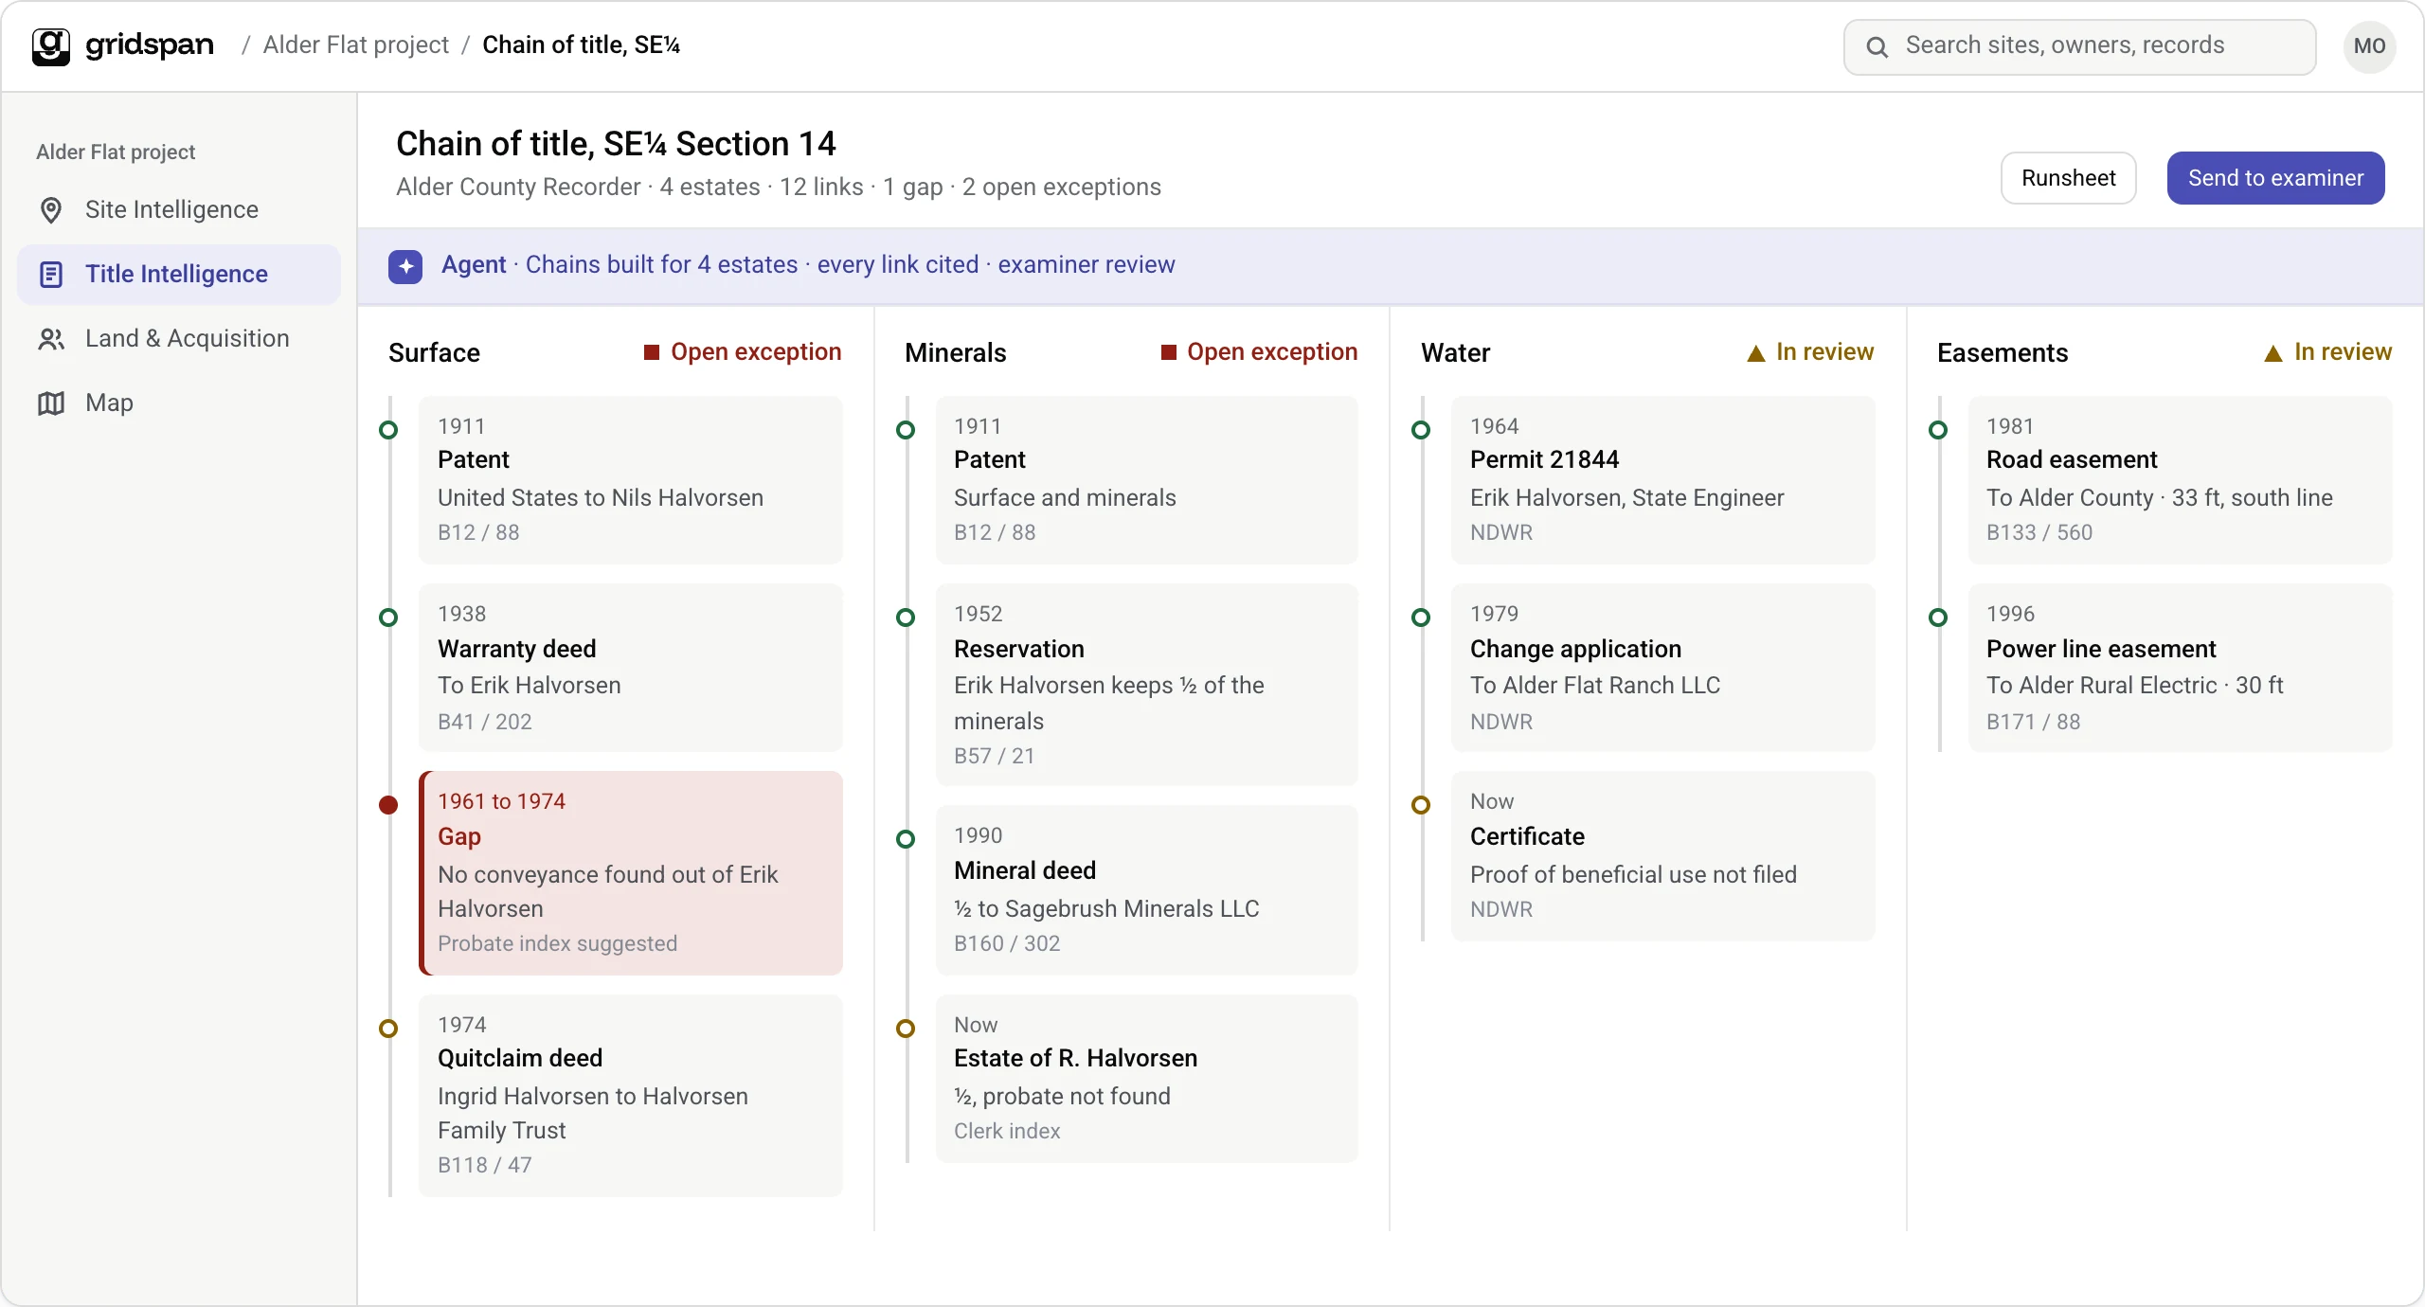Image resolution: width=2425 pixels, height=1307 pixels.
Task: Select the 1981 Road easement timeline marker
Action: click(x=1938, y=430)
